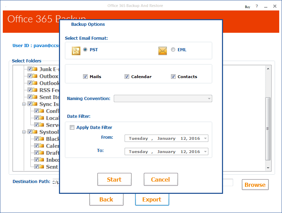Click the PST Outlook format icon

pyautogui.click(x=76, y=51)
